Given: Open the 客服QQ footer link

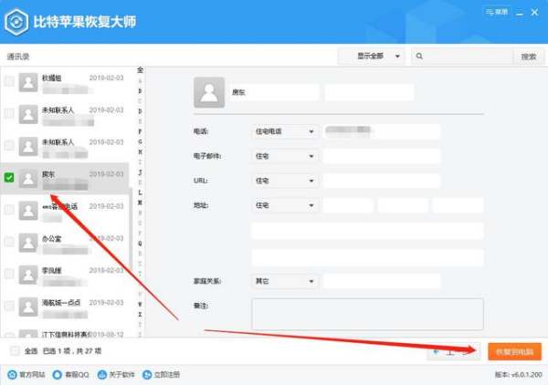Looking at the screenshot, I should [x=71, y=375].
